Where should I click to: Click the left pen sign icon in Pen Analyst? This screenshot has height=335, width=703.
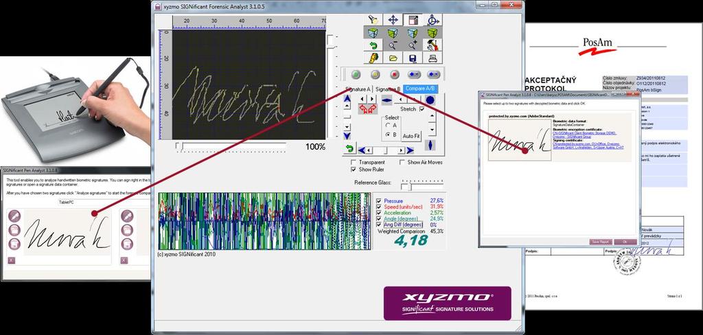pyautogui.click(x=15, y=217)
